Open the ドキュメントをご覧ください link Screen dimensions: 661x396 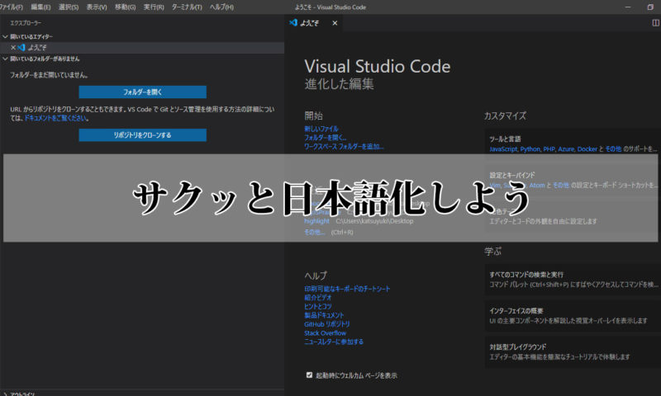pos(56,118)
